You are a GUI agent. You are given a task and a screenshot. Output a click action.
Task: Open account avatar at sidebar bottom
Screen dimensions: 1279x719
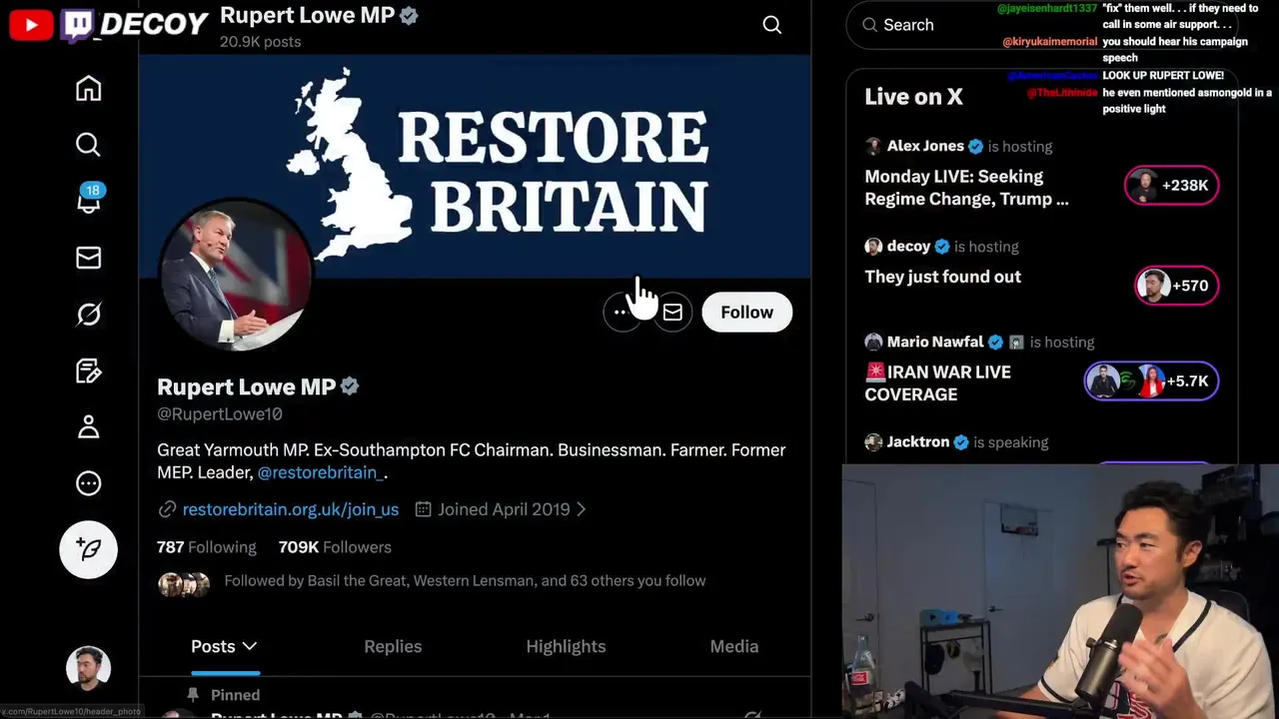(88, 668)
